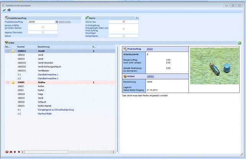246x159 pixels.
Task: Enable the Komprimieren checkbox
Action: (x=123, y=36)
